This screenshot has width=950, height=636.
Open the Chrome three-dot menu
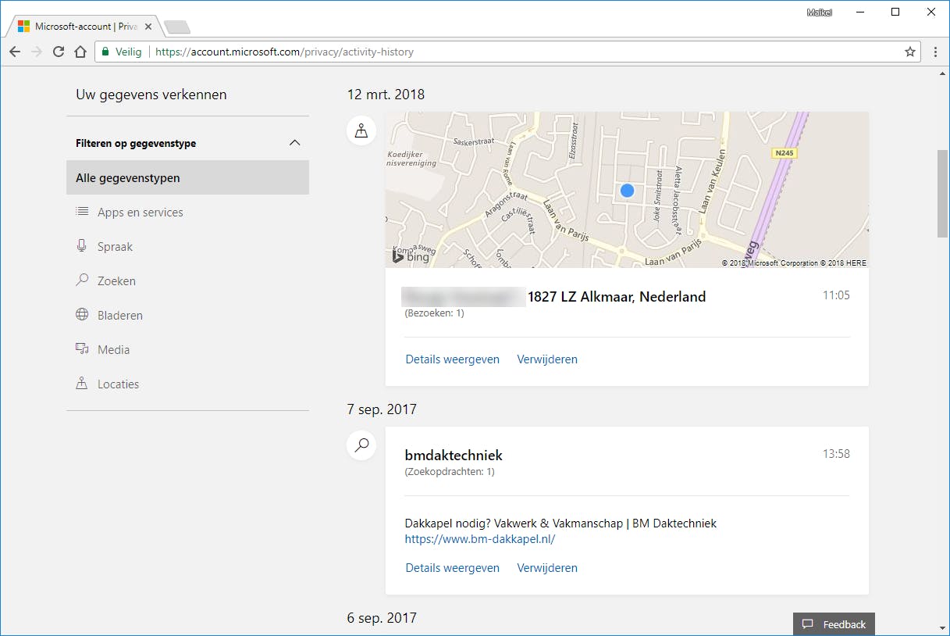936,52
